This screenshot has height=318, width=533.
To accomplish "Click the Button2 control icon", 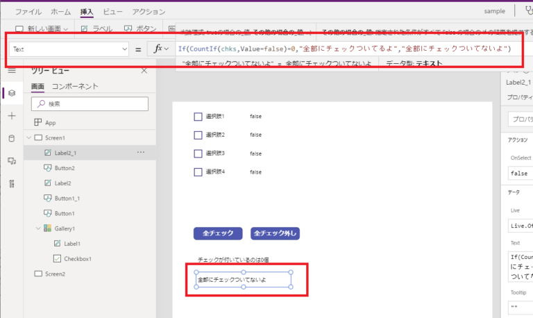I will point(48,168).
